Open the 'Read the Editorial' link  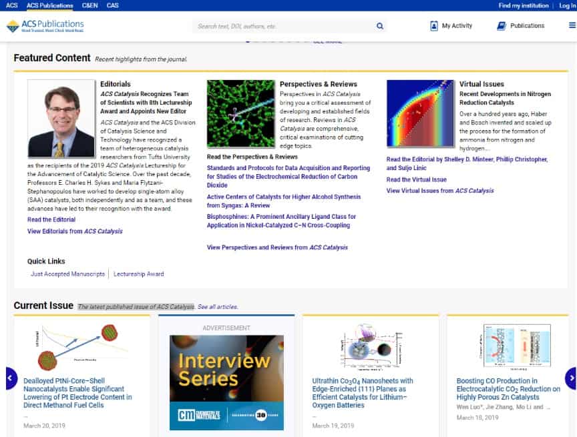point(51,220)
